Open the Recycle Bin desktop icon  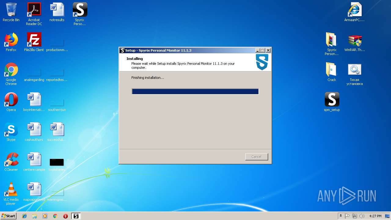[x=11, y=13]
